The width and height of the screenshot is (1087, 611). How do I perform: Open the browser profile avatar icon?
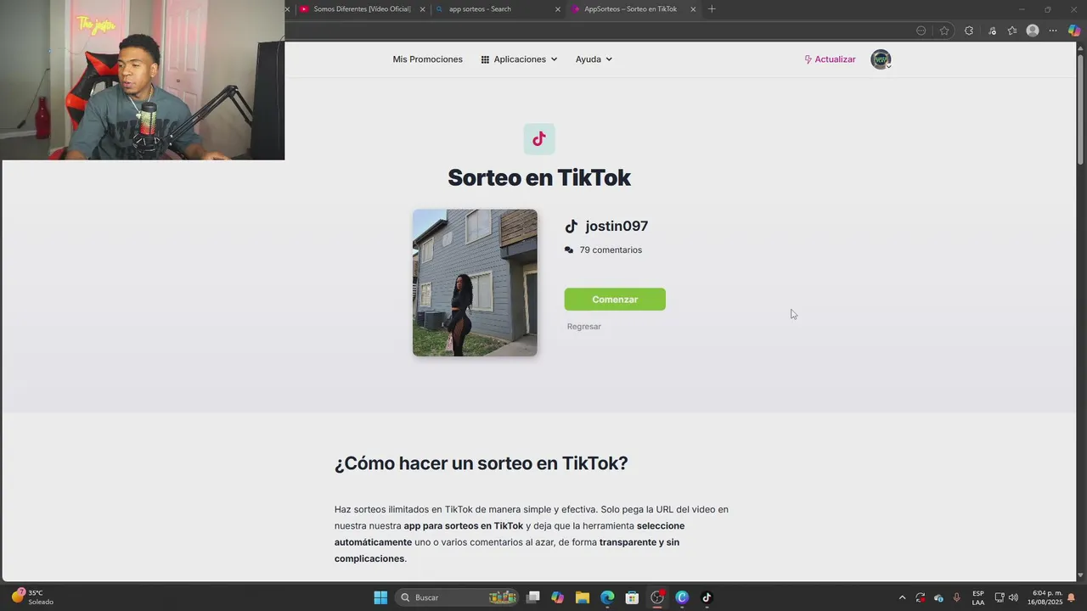point(1033,31)
